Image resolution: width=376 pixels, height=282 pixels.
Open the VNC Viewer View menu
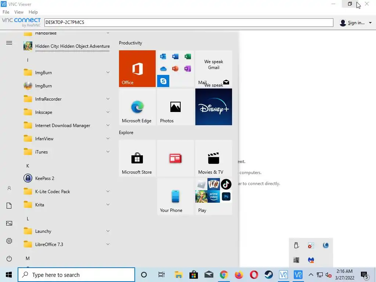19,12
